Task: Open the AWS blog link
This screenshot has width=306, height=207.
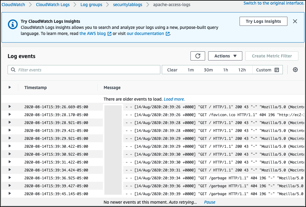Action: pos(93,33)
